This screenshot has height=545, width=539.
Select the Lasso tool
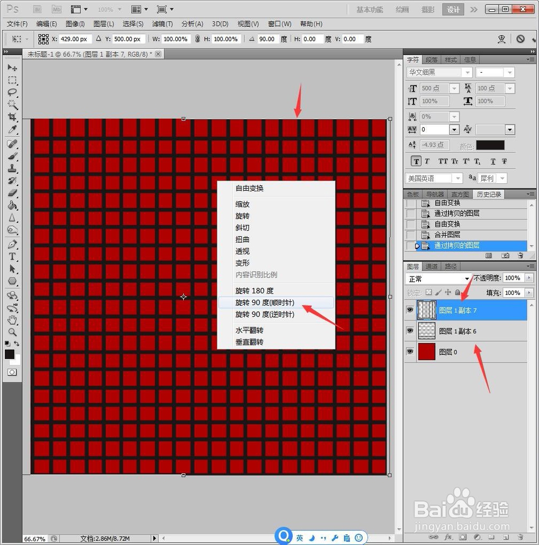(x=12, y=93)
